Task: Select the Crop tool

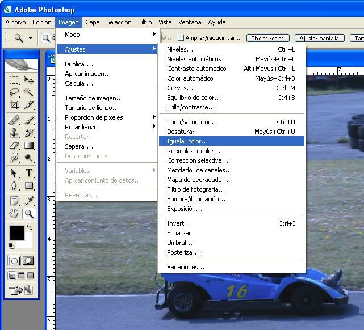Action: tap(14, 105)
